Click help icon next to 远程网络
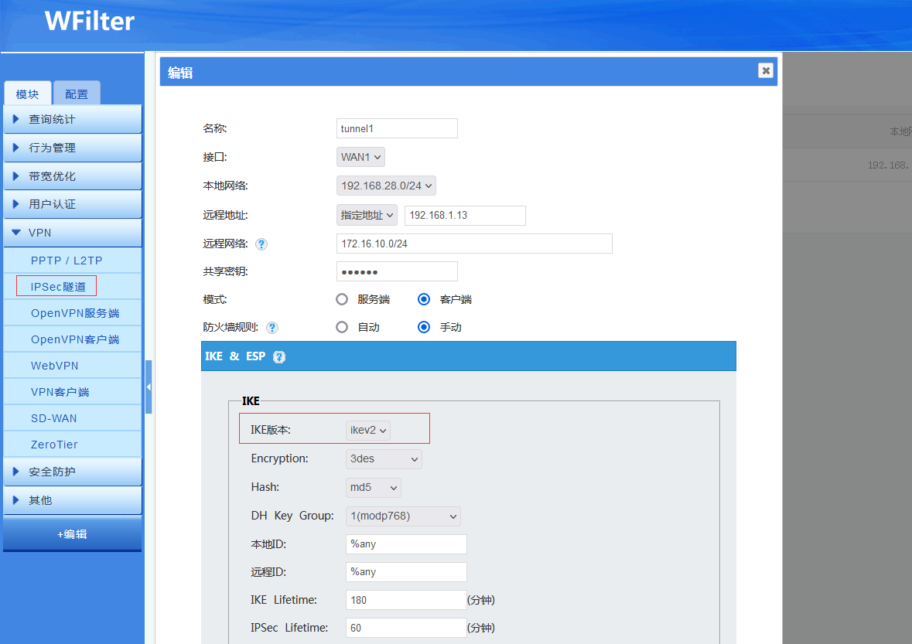Screen dimensions: 912x644 pyautogui.click(x=261, y=244)
